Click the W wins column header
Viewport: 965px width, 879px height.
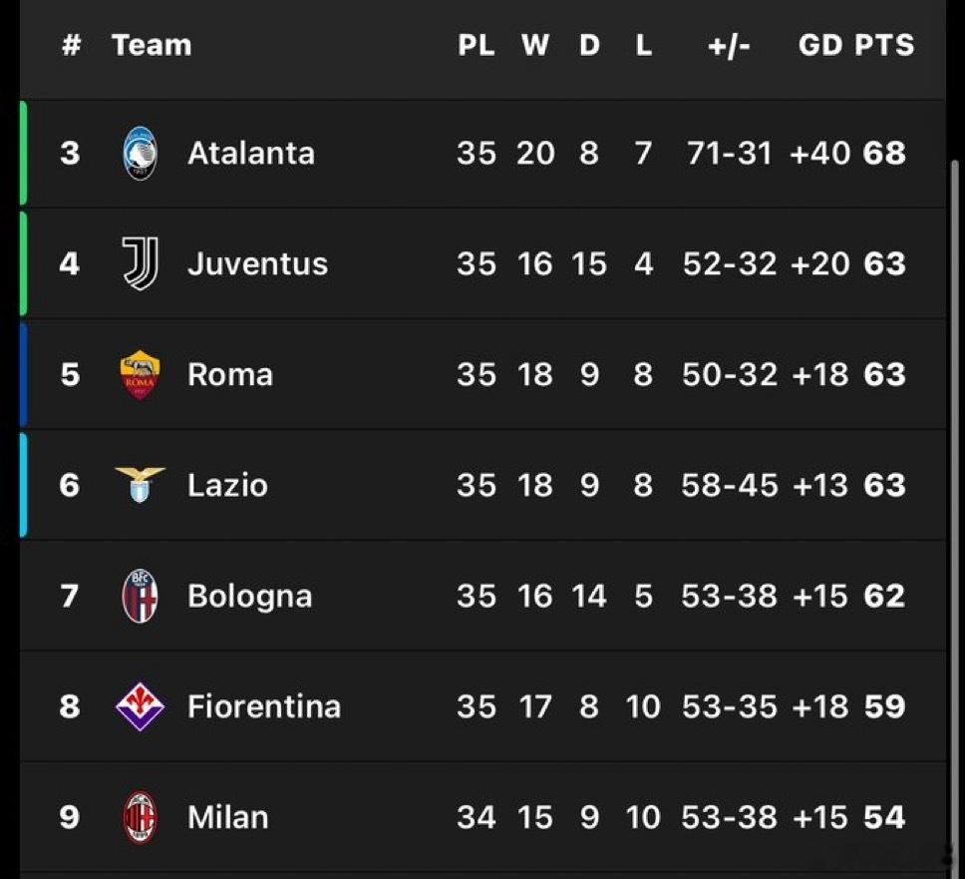click(535, 45)
